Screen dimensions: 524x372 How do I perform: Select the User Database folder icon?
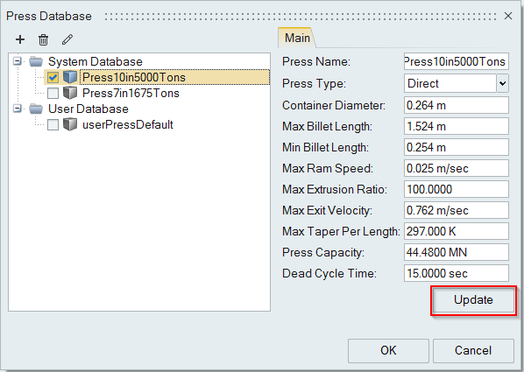[x=36, y=109]
